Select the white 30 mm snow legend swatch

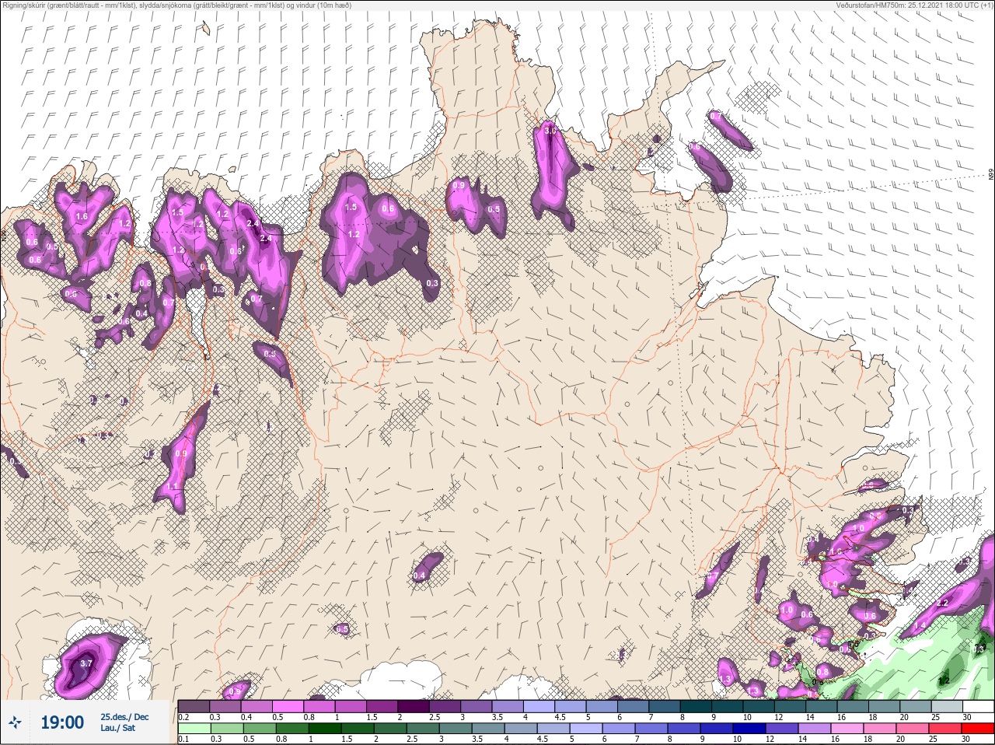click(977, 707)
